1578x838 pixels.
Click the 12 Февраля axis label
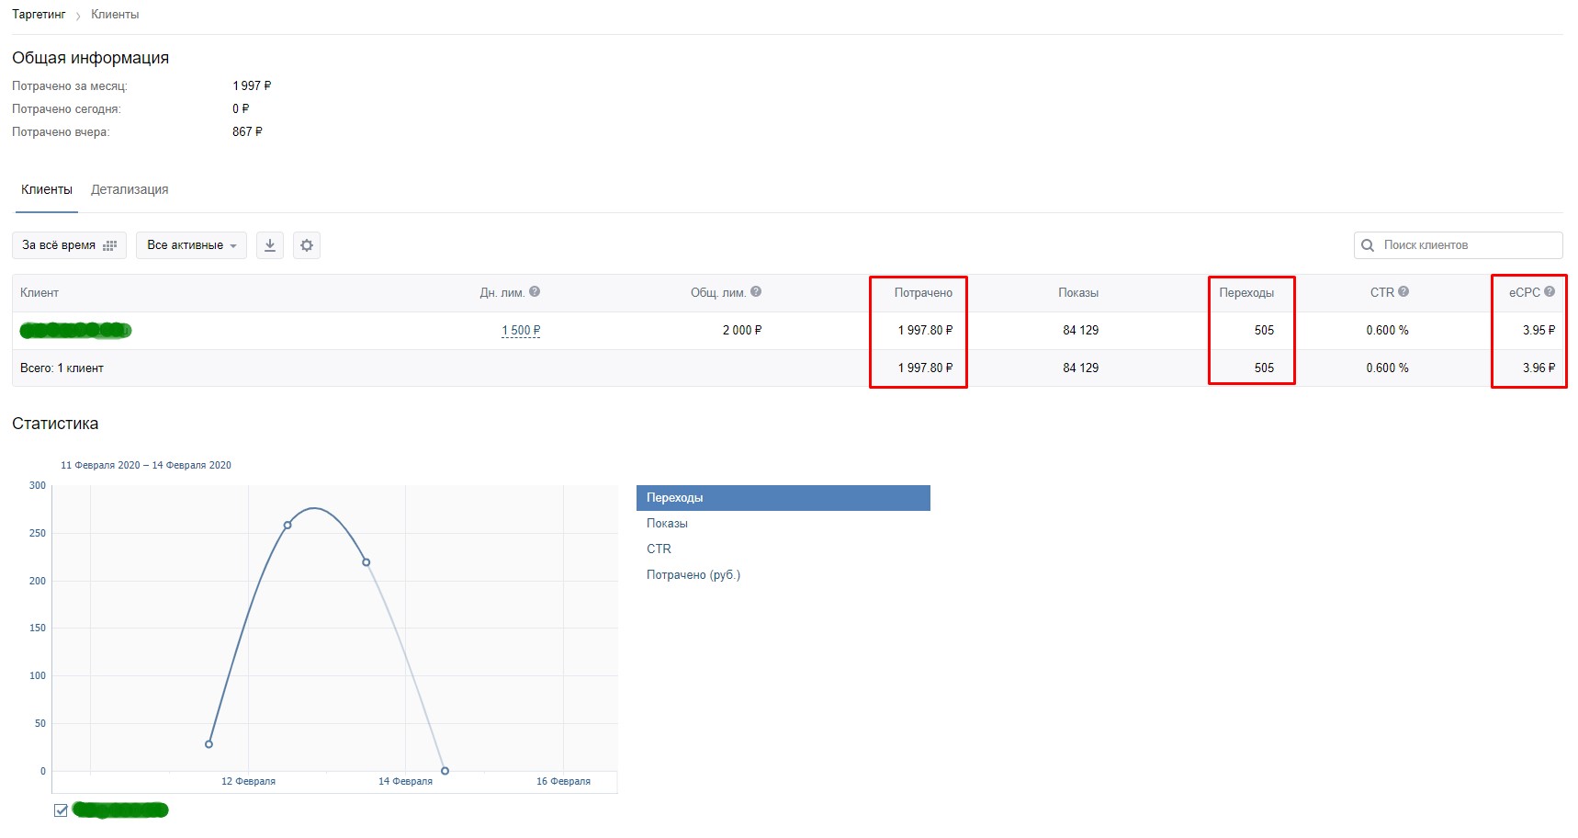(248, 782)
